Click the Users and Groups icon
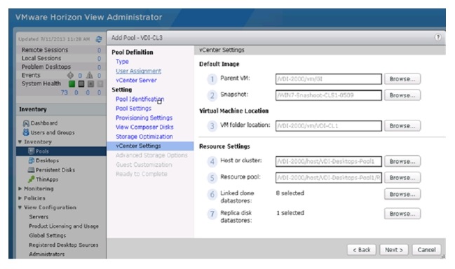The width and height of the screenshot is (455, 269). point(26,132)
